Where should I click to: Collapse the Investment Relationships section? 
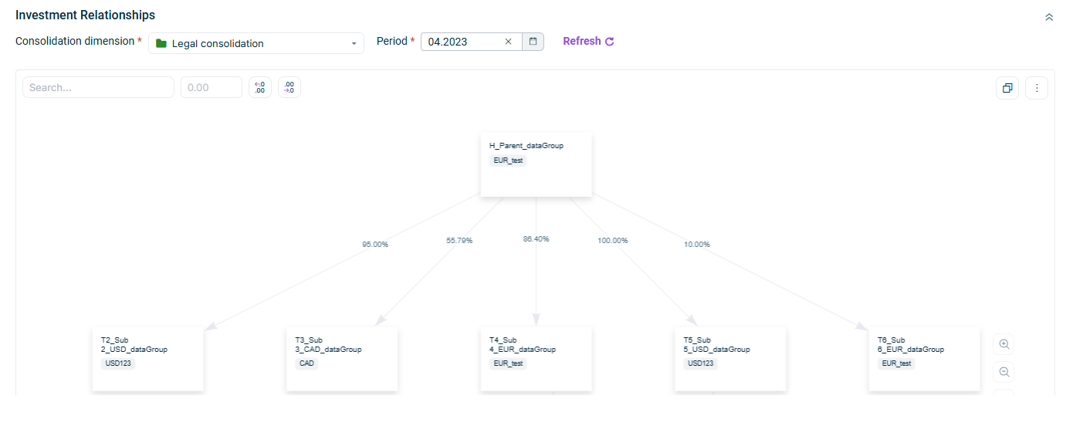click(1048, 17)
